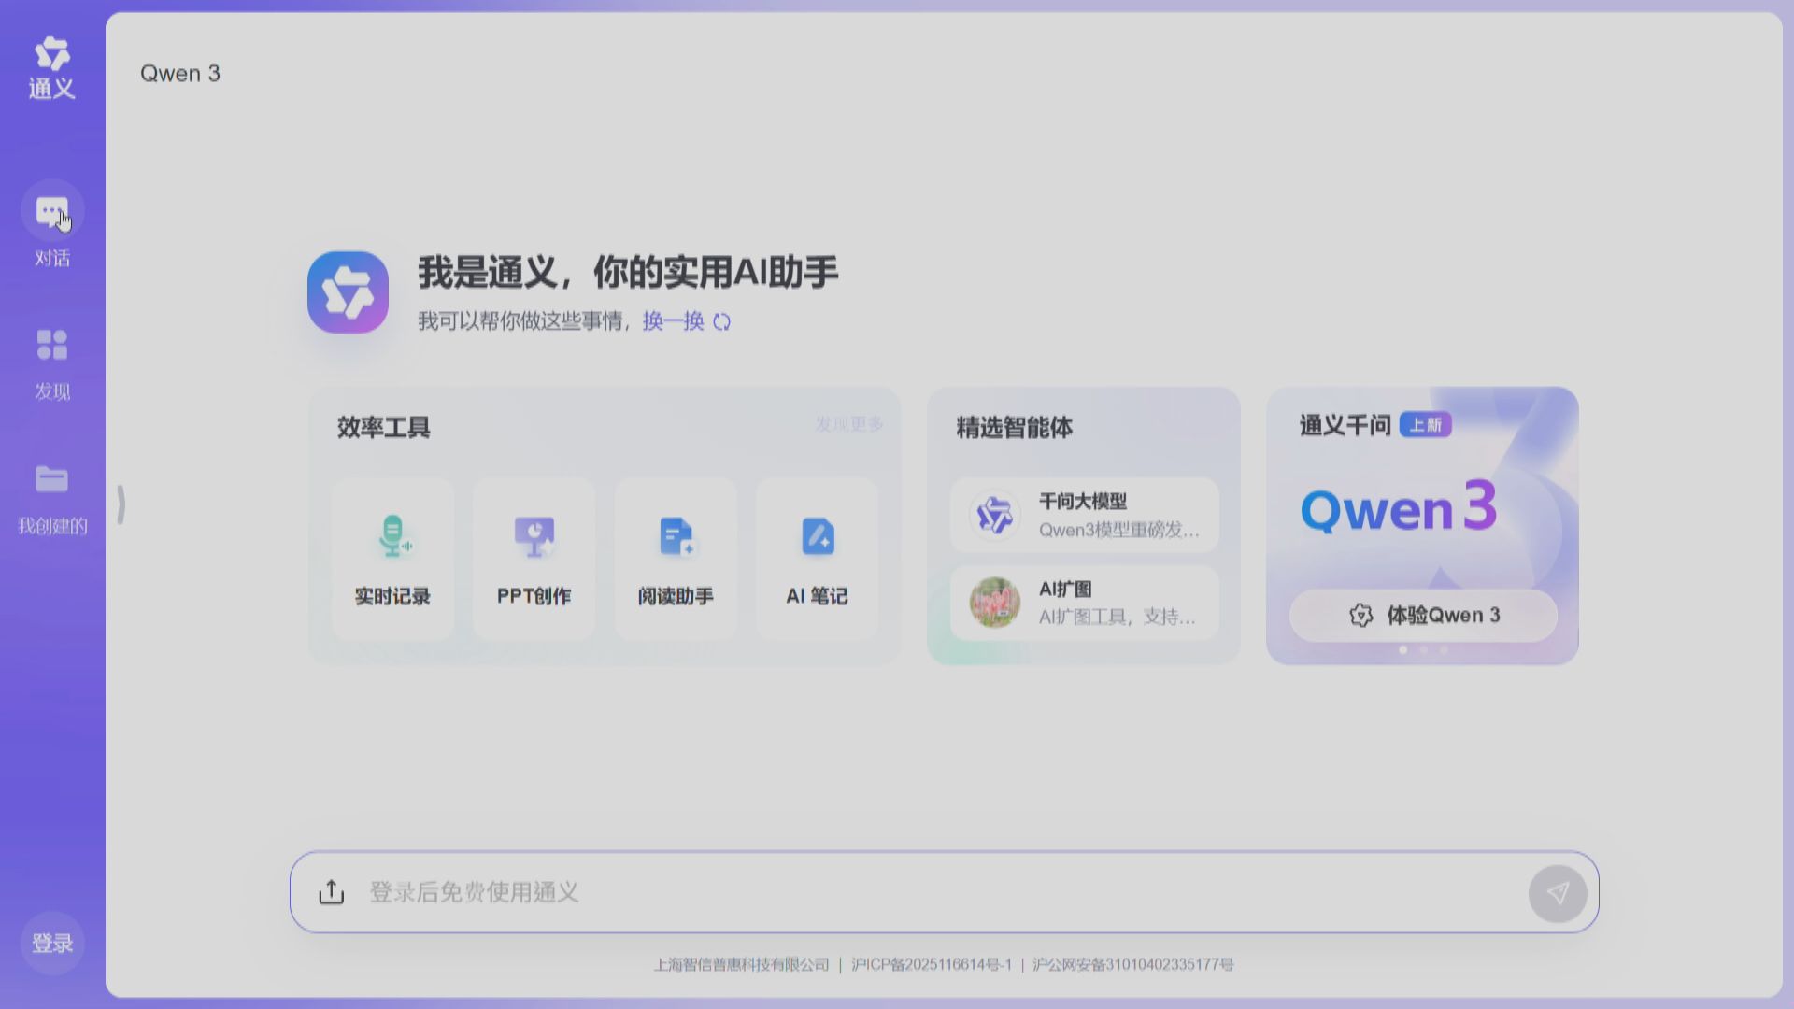Collapse the sidebar using the edge handle
1794x1009 pixels.
click(120, 504)
